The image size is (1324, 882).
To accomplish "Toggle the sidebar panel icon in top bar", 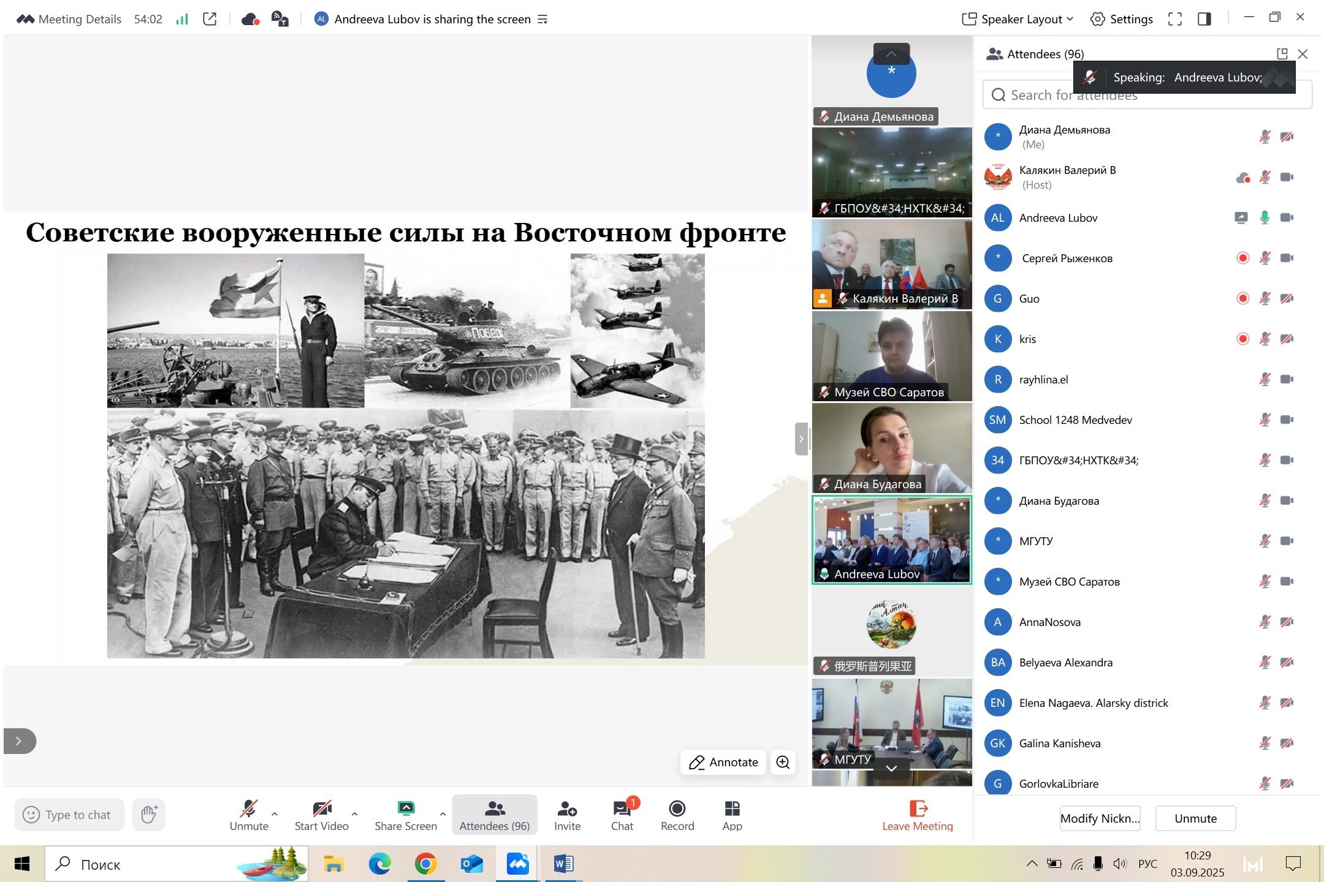I will coord(1204,19).
